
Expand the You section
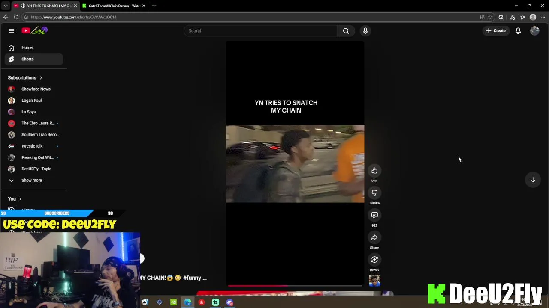pos(15,199)
